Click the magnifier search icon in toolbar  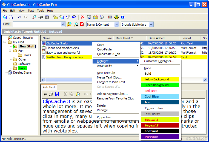click(x=34, y=17)
